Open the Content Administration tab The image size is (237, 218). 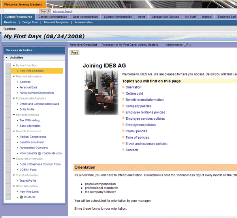(53, 17)
